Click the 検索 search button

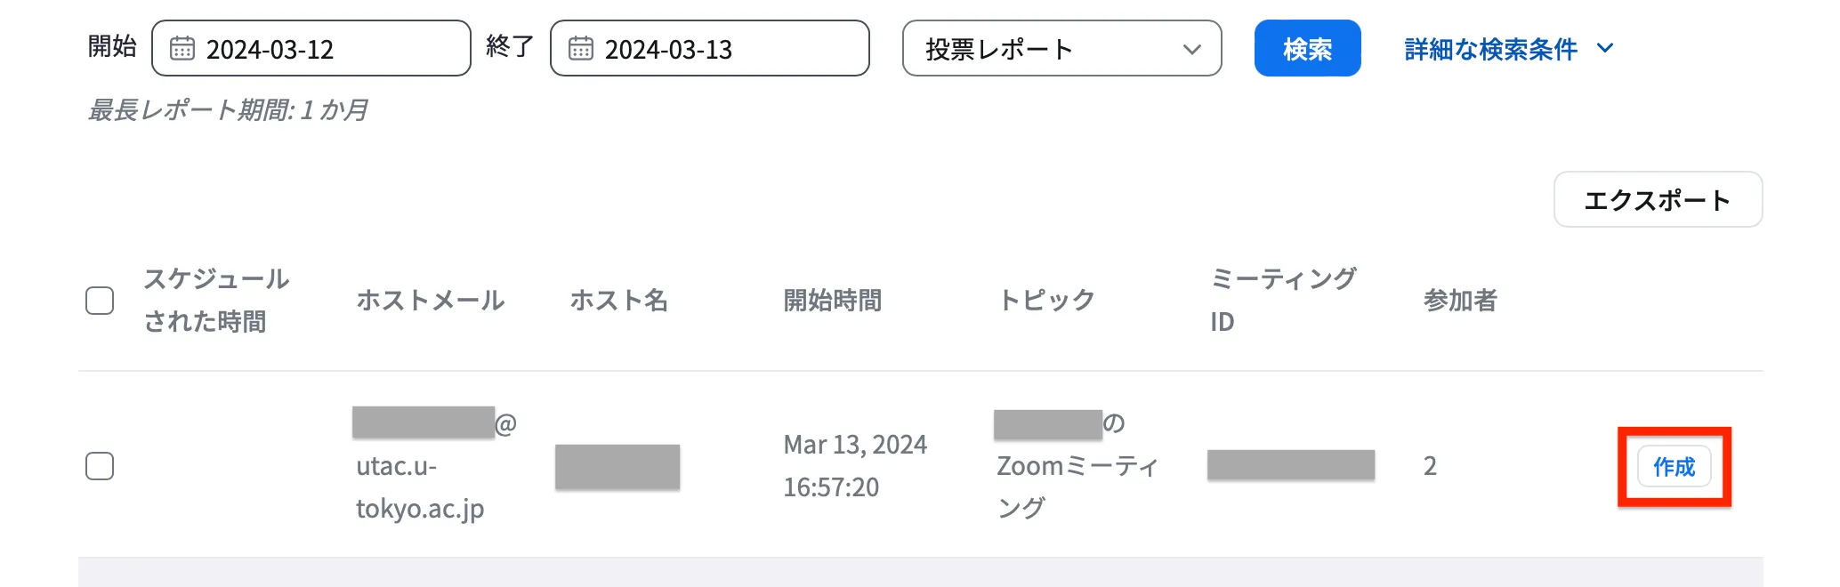pos(1307,49)
